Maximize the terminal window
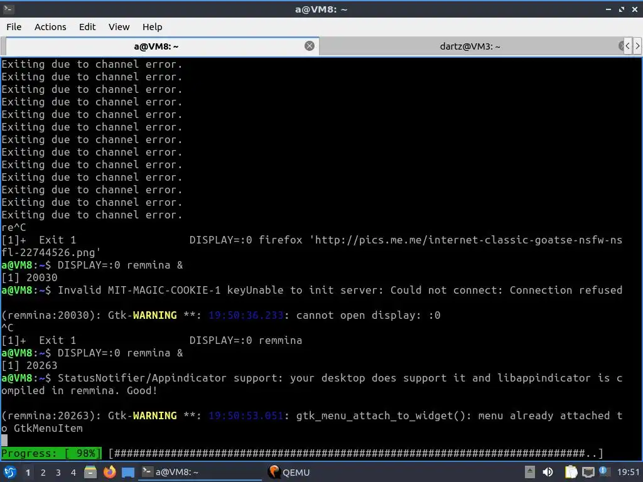The width and height of the screenshot is (643, 482). (622, 9)
